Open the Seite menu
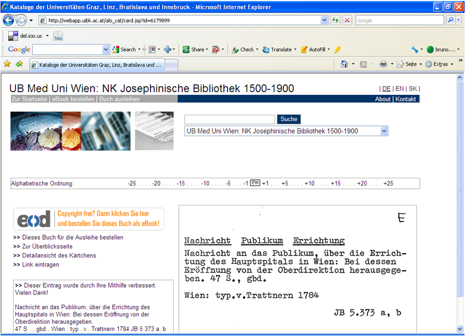The image size is (465, 336). click(411, 64)
